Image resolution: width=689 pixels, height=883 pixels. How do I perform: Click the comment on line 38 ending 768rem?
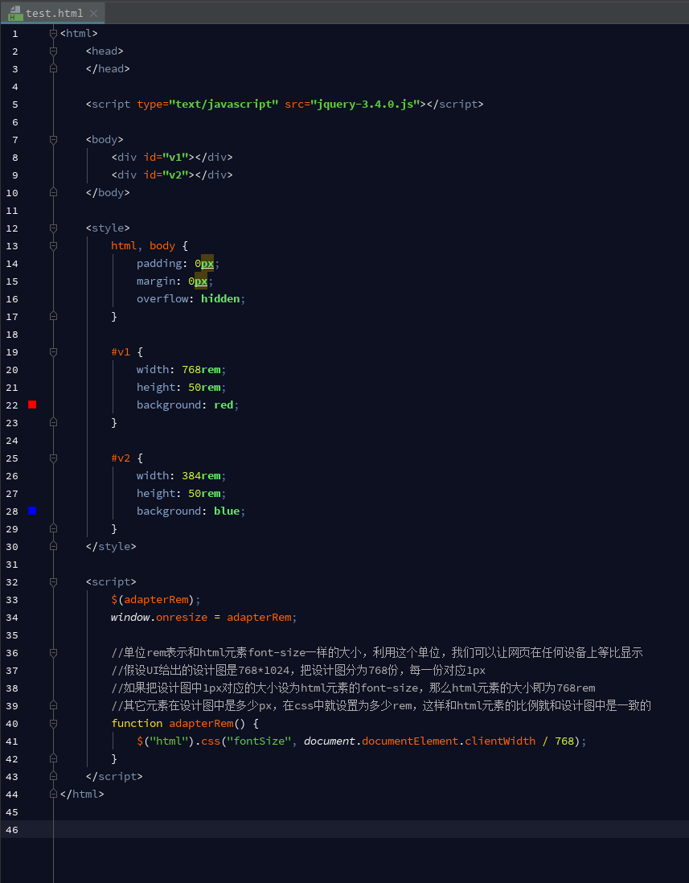[x=353, y=688]
